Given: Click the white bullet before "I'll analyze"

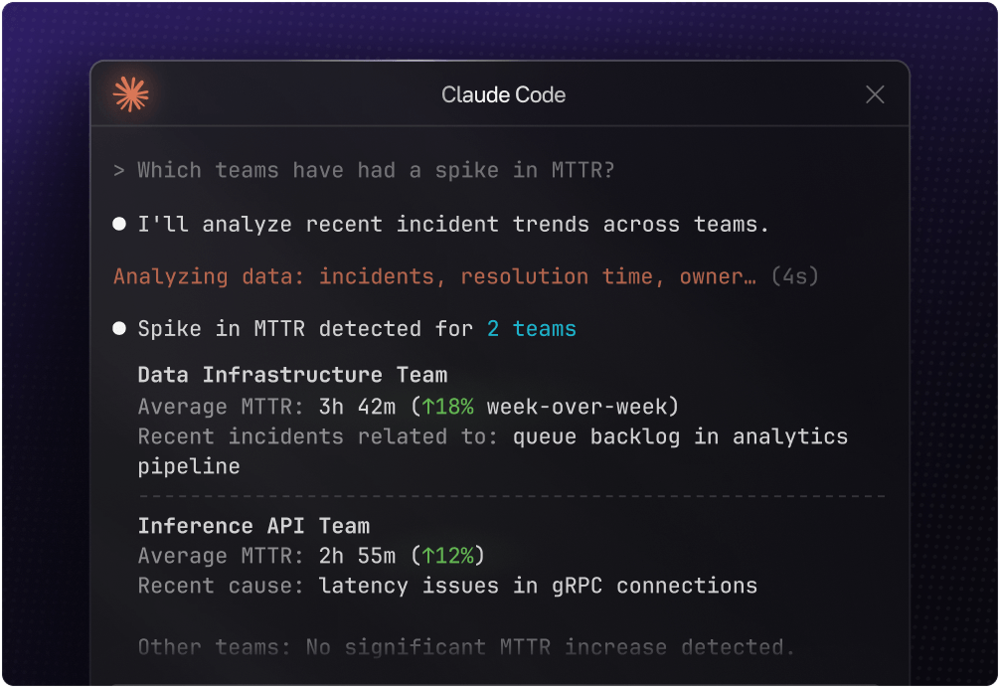Looking at the screenshot, I should (119, 225).
